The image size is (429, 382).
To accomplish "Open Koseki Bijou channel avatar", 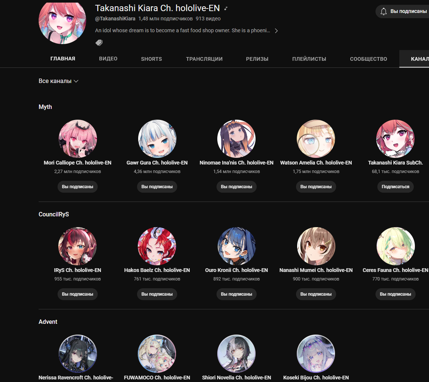I will (x=316, y=353).
